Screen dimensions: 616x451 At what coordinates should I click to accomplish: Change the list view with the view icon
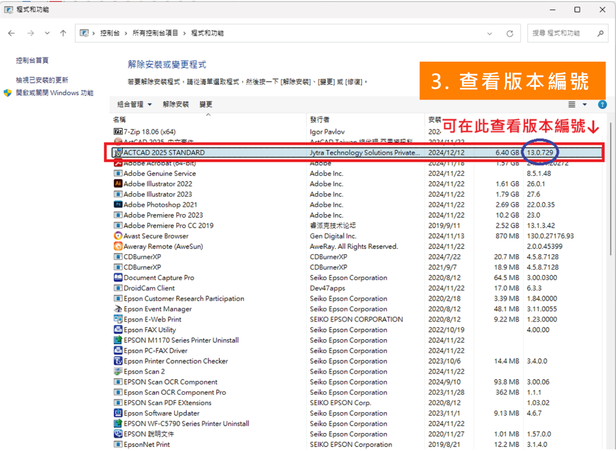572,104
